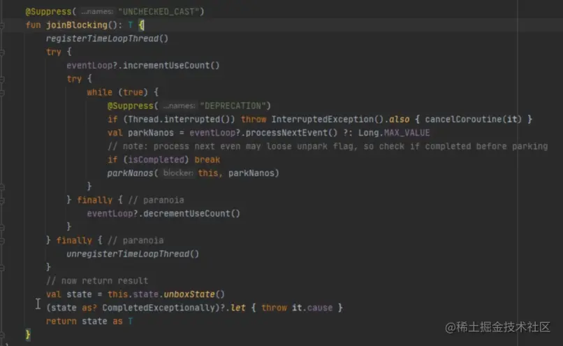The image size is (563, 346).
Task: Place cursor on registerTimeLoopThread() call
Action: pyautogui.click(x=107, y=38)
